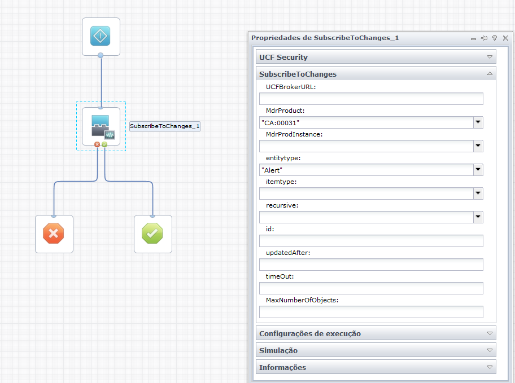Open the recursive dropdown arrow
Viewport: 515px width, 383px height.
(478, 217)
